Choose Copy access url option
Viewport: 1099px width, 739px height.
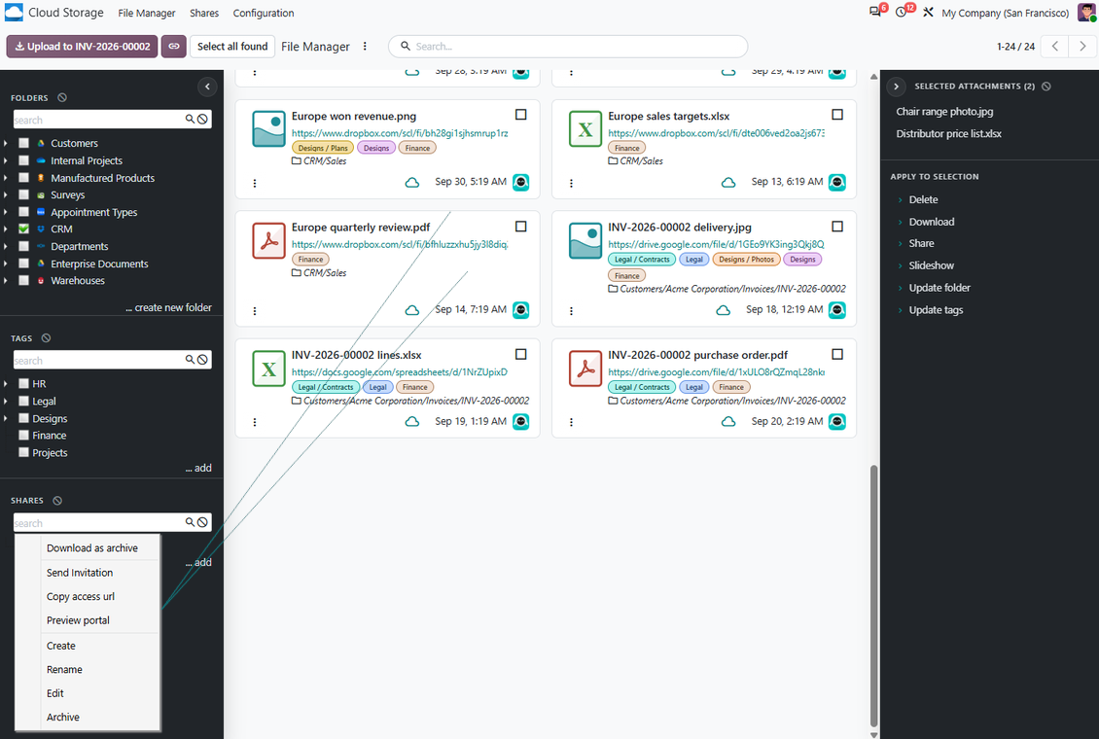tap(81, 597)
